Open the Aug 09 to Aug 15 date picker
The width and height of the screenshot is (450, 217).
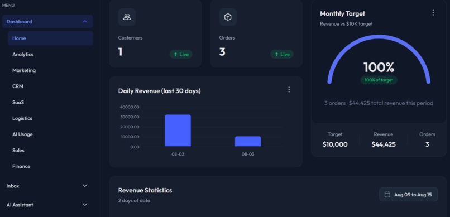[408, 195]
